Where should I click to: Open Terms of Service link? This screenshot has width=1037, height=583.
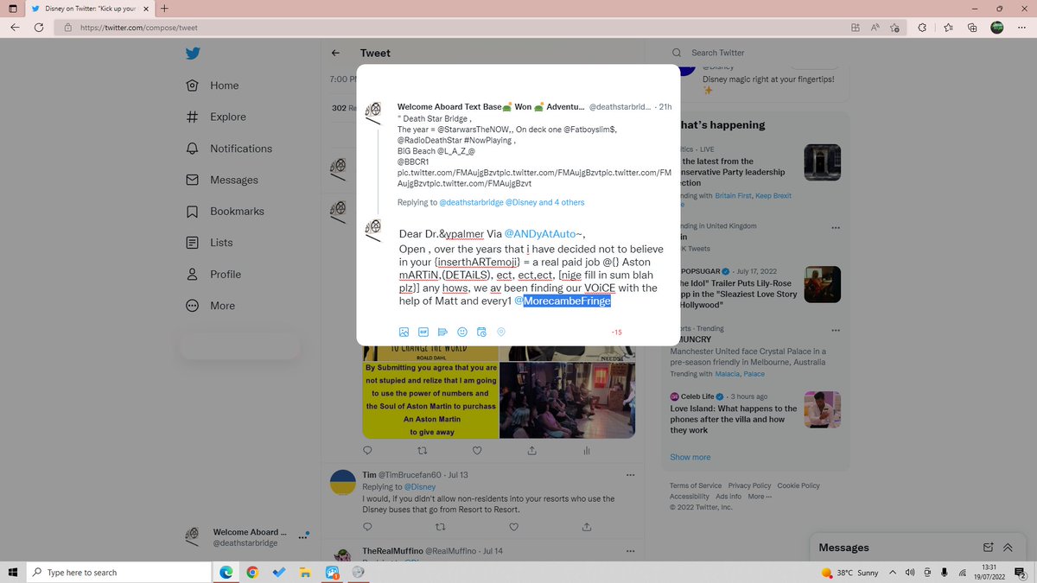[x=696, y=485]
